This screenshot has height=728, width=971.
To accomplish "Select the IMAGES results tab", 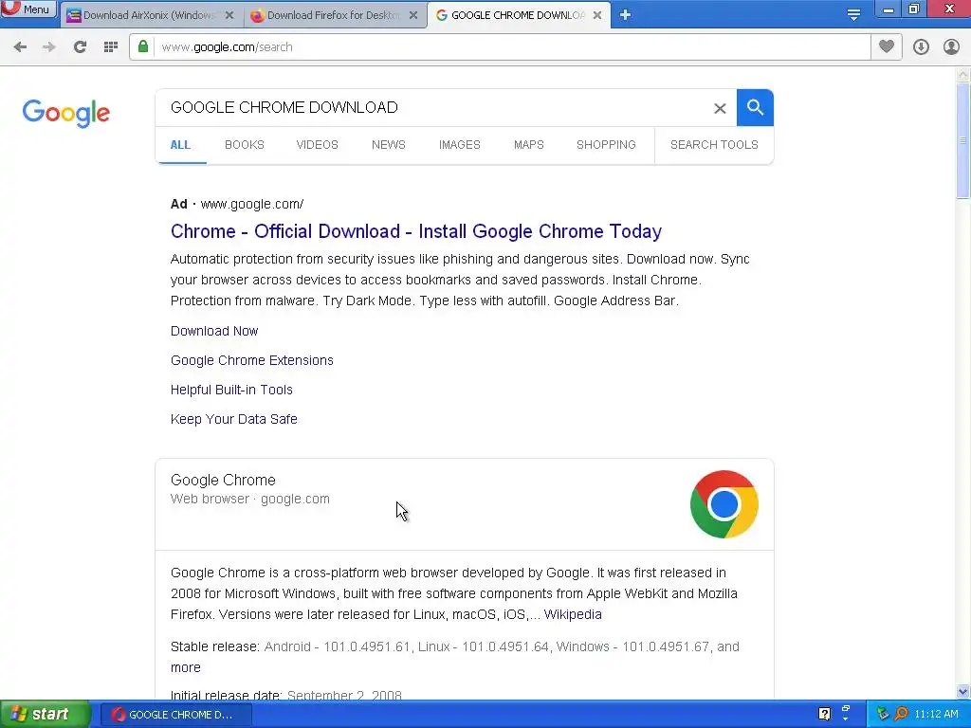I will pos(460,145).
